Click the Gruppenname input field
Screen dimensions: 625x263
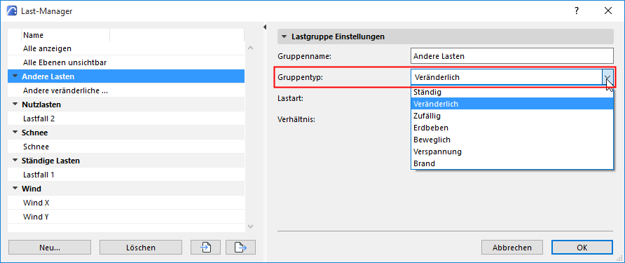[x=512, y=56]
